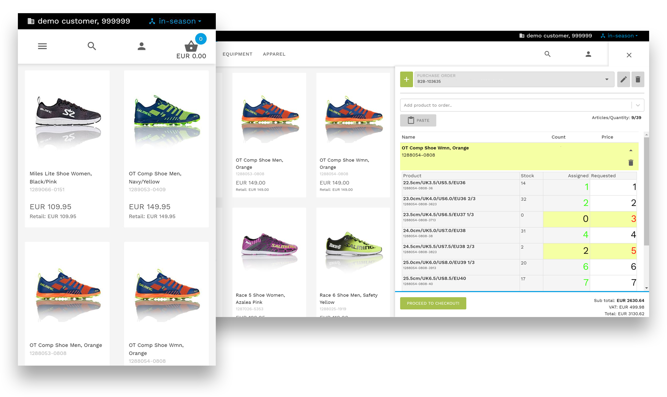
Task: Click the 24.0cm/UK5.0/US7.0/EU38 product row
Action: pos(461,235)
